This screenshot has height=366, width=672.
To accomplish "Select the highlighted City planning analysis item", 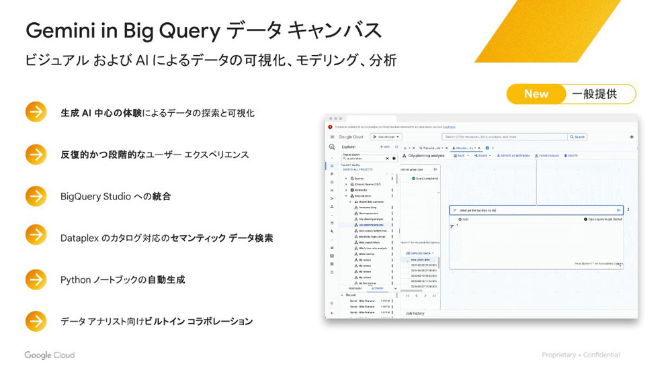I will pyautogui.click(x=369, y=225).
